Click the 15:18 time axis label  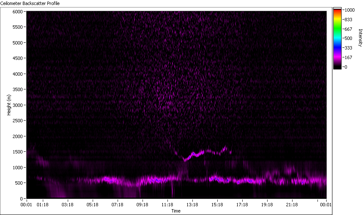point(217,205)
